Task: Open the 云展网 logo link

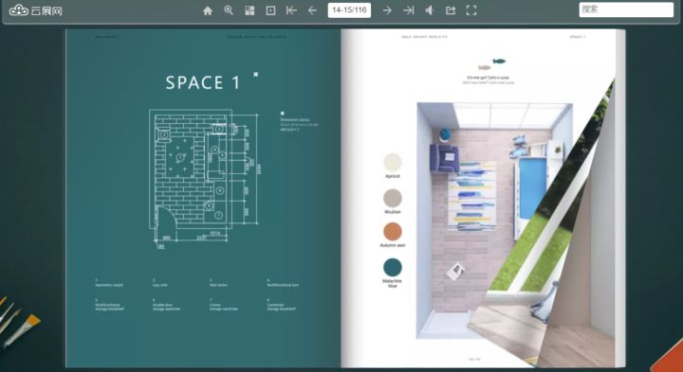Action: (36, 10)
